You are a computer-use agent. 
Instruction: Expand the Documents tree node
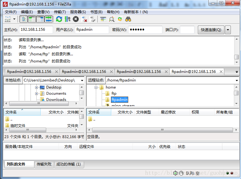click(36, 93)
